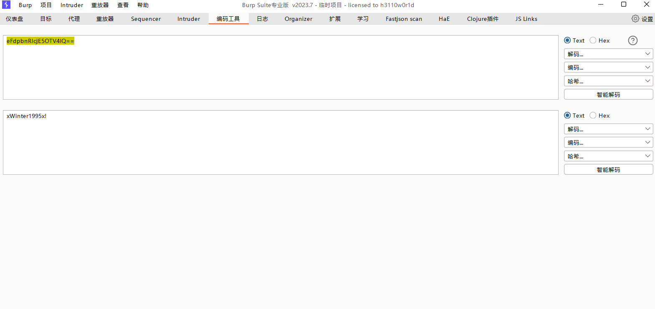The width and height of the screenshot is (655, 309).
Task: Click inside the lower output text area
Action: pyautogui.click(x=281, y=142)
